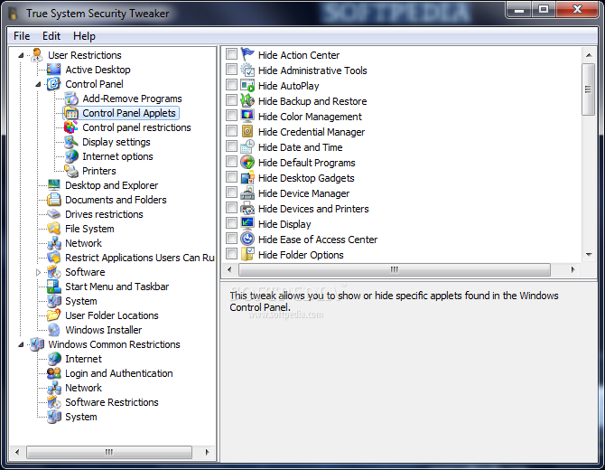Click the applet list scroll down arrow
This screenshot has height=470, width=605.
[x=589, y=254]
